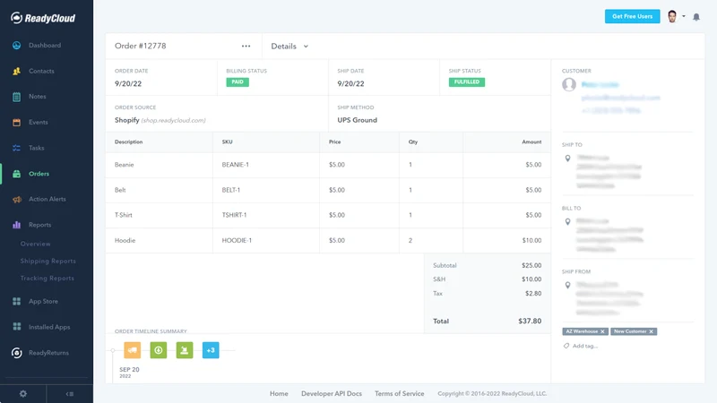Click the App Store grid icon
The image size is (717, 403).
16,301
